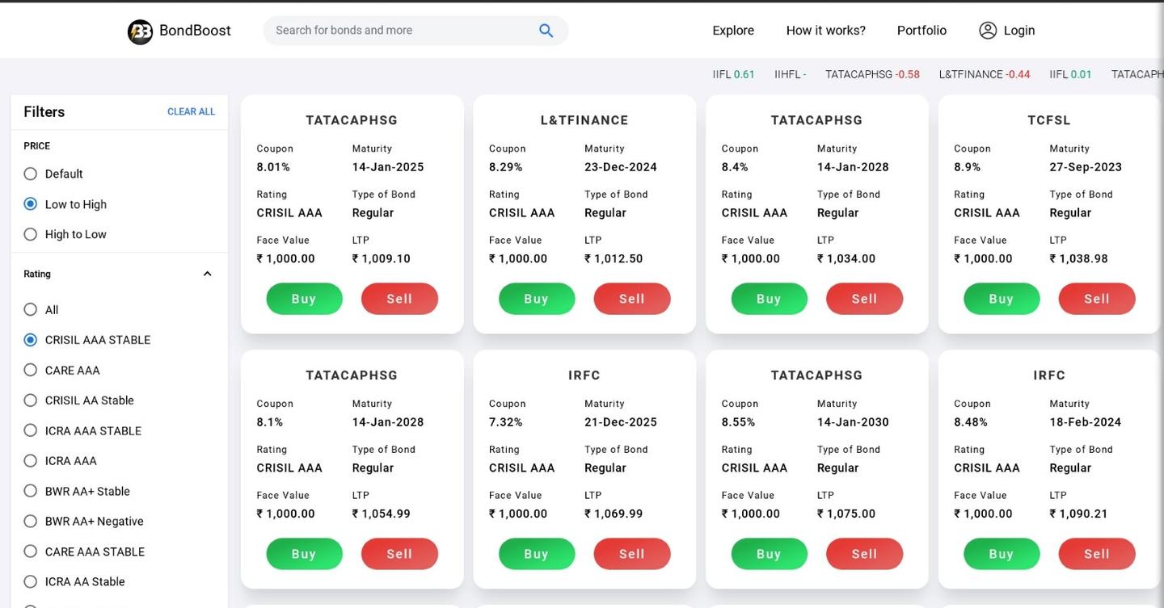Select ICRA AA Stable rating filter
The height and width of the screenshot is (608, 1164).
[x=31, y=581]
